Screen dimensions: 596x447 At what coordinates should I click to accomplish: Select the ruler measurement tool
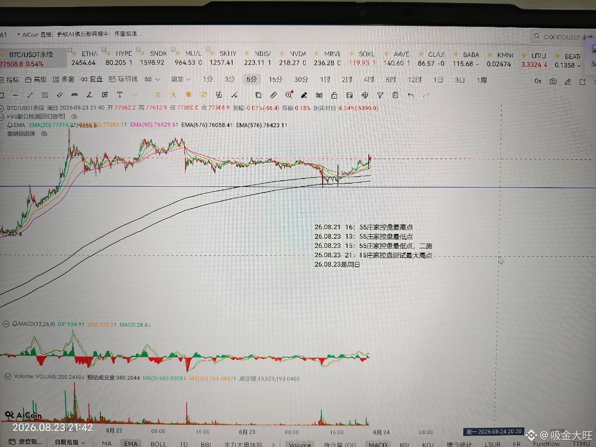pos(273,95)
